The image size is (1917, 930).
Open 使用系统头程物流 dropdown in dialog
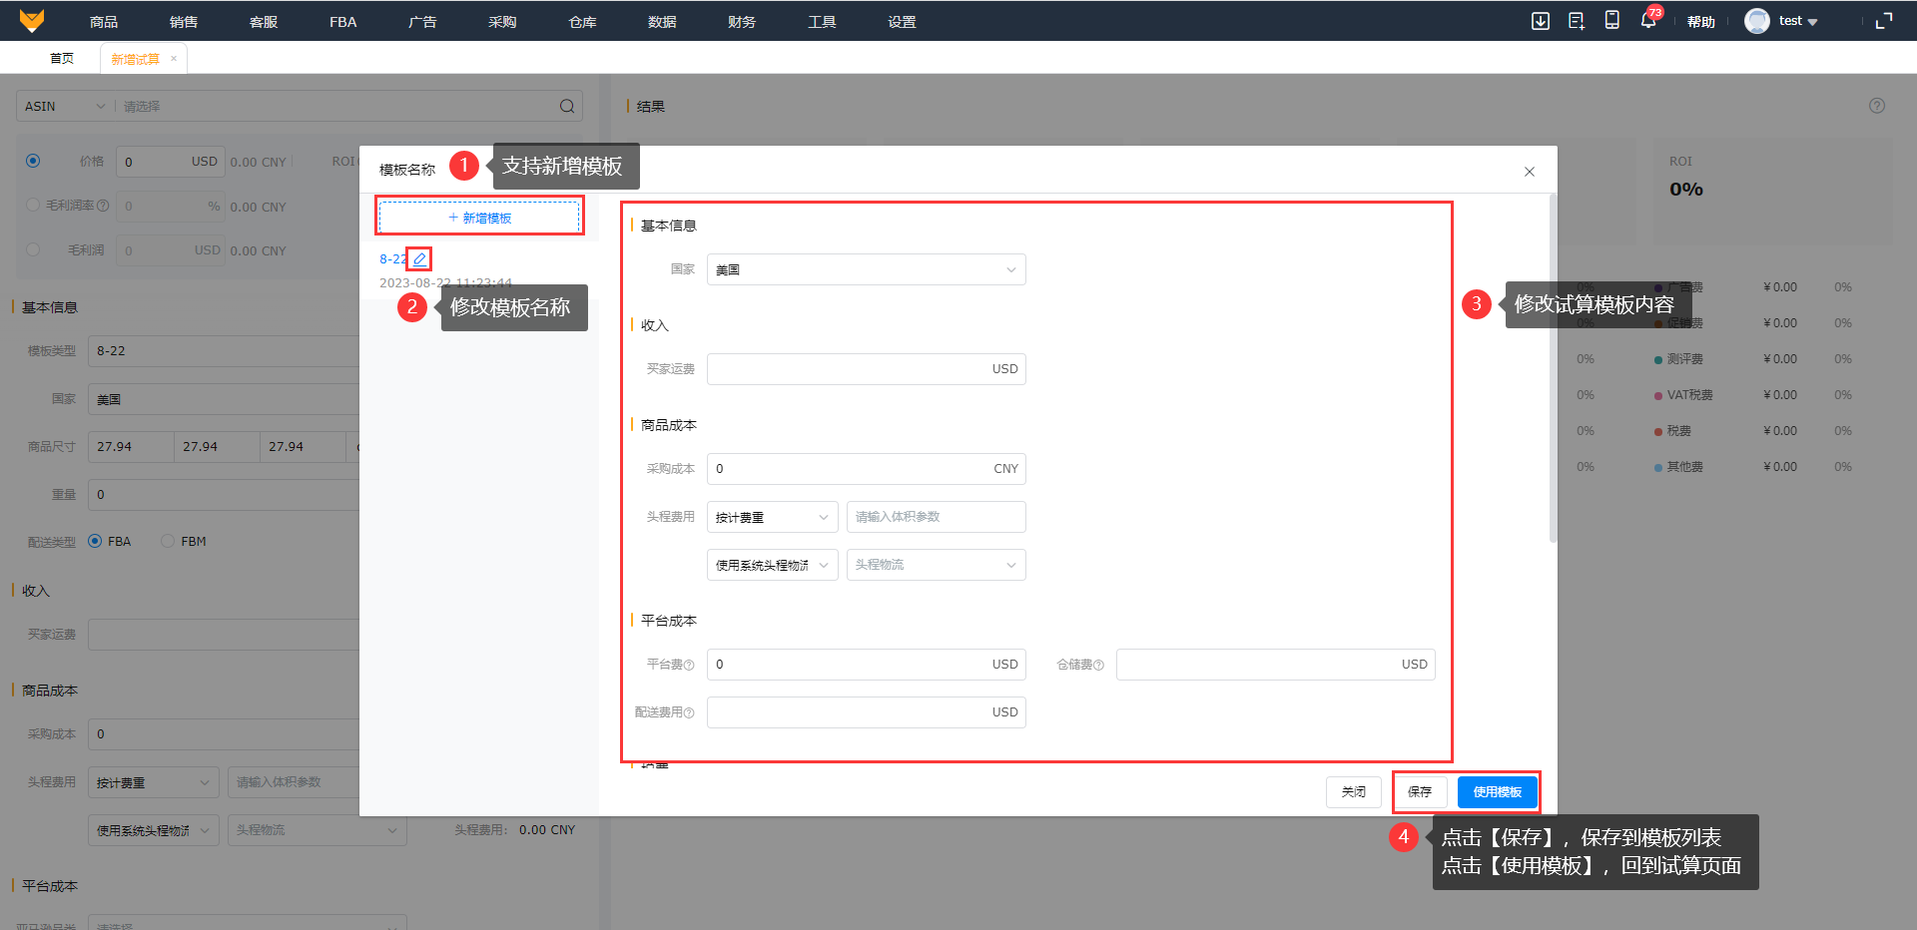773,565
